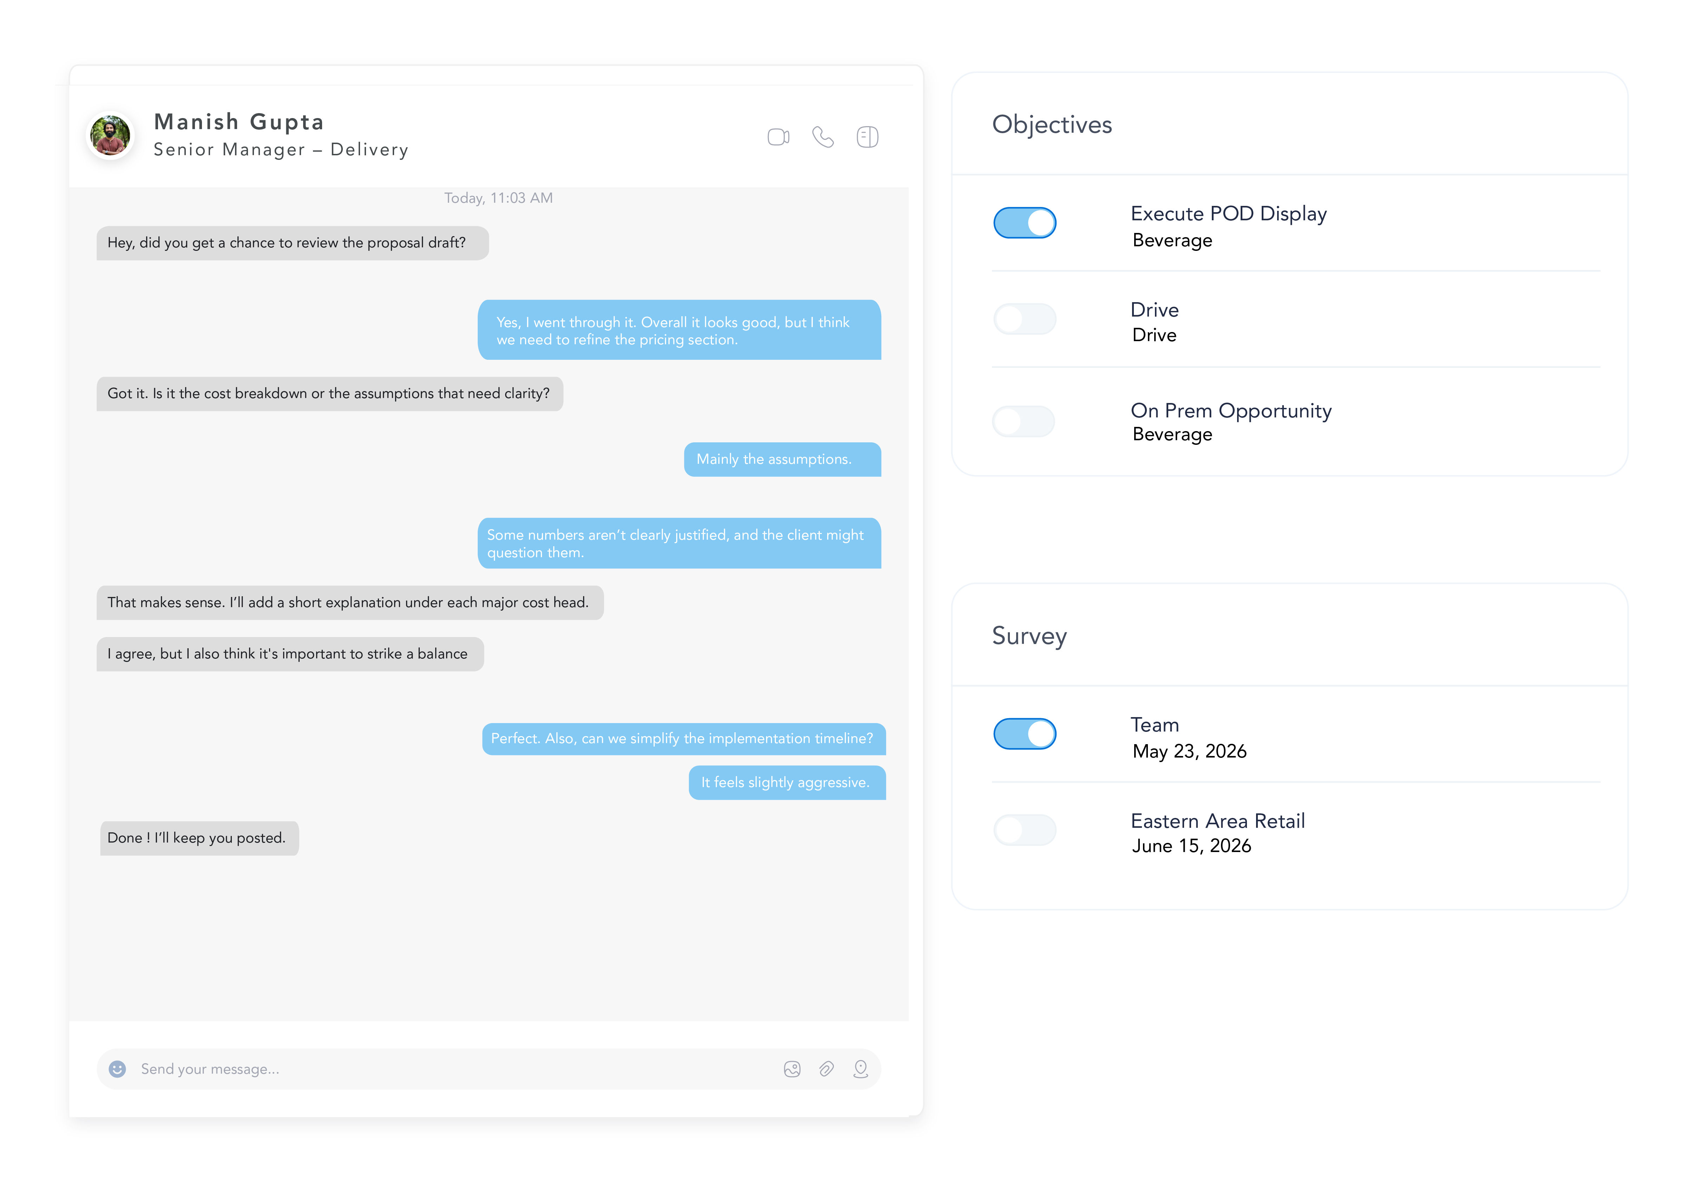Toggle the side panel layout icon
This screenshot has height=1183, width=1686.
tap(867, 137)
